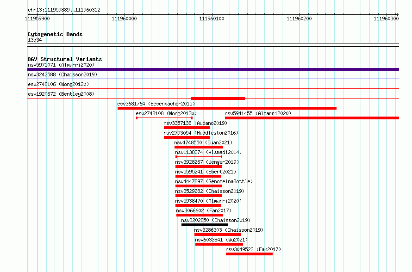Click ruler position 111960300

(x=386, y=19)
